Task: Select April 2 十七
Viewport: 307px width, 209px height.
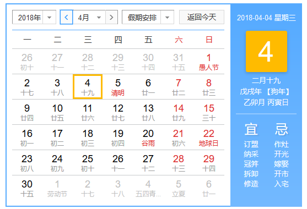Action: click(x=27, y=87)
